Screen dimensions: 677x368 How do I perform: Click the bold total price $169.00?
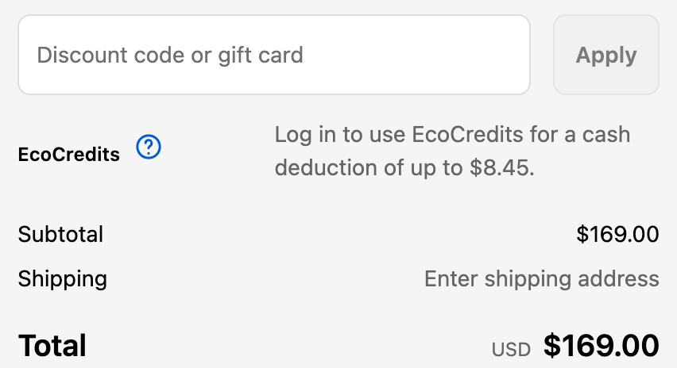pyautogui.click(x=602, y=346)
